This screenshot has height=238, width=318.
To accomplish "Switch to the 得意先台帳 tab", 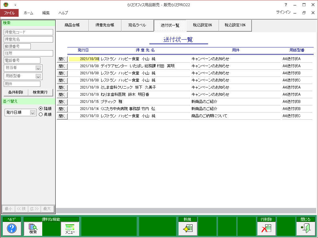I will [x=105, y=25].
